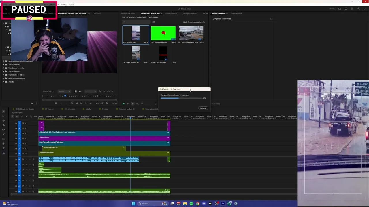Step back one frame in Source monitor
This screenshot has width=369, height=207.
76,103
